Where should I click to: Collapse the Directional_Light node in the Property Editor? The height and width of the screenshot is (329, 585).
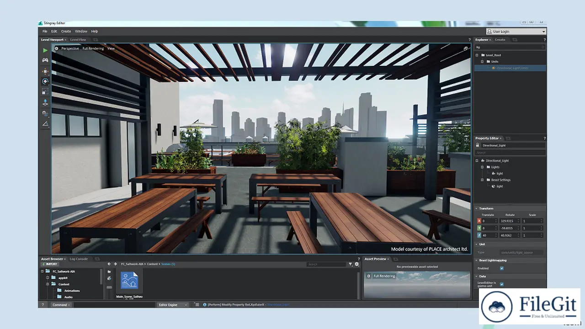477,161
